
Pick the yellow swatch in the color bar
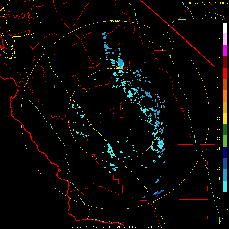(x=225, y=119)
